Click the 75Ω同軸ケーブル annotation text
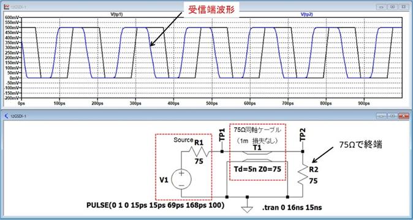Image resolution: width=413 pixels, height=220 pixels. (257, 130)
